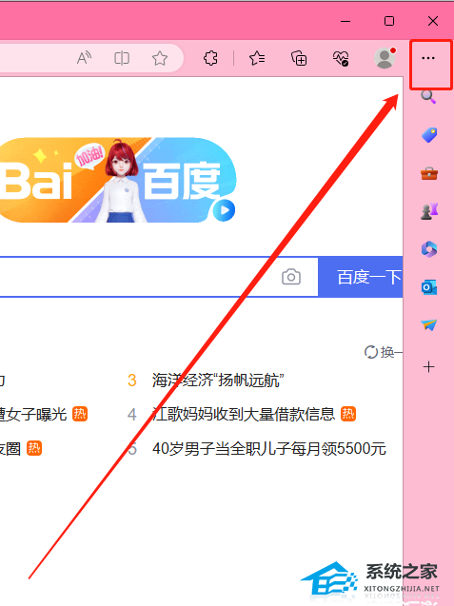Open the sidebar Search magnifier
This screenshot has height=606, width=454.
(x=428, y=96)
